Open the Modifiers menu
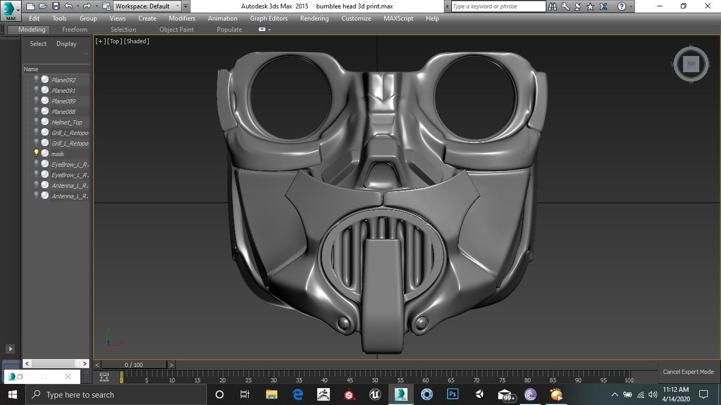This screenshot has height=405, width=721. tap(182, 18)
